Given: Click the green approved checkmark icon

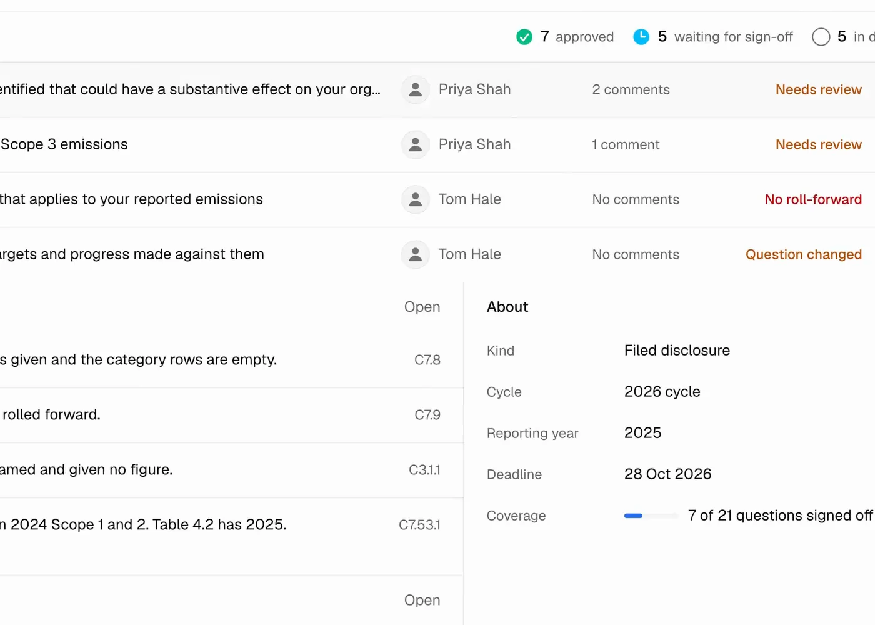Looking at the screenshot, I should (x=524, y=37).
